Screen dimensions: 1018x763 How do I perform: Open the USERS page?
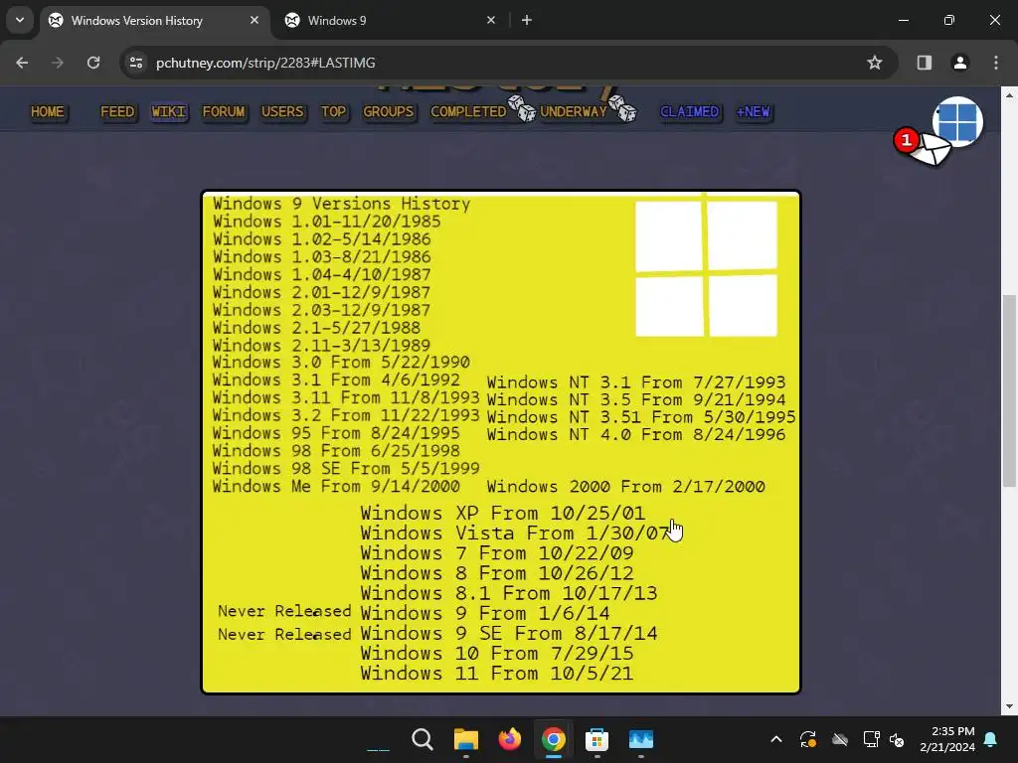point(282,112)
